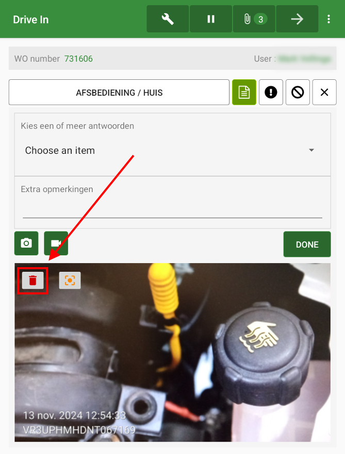Open the 'Choose an item' combo box

(165, 151)
